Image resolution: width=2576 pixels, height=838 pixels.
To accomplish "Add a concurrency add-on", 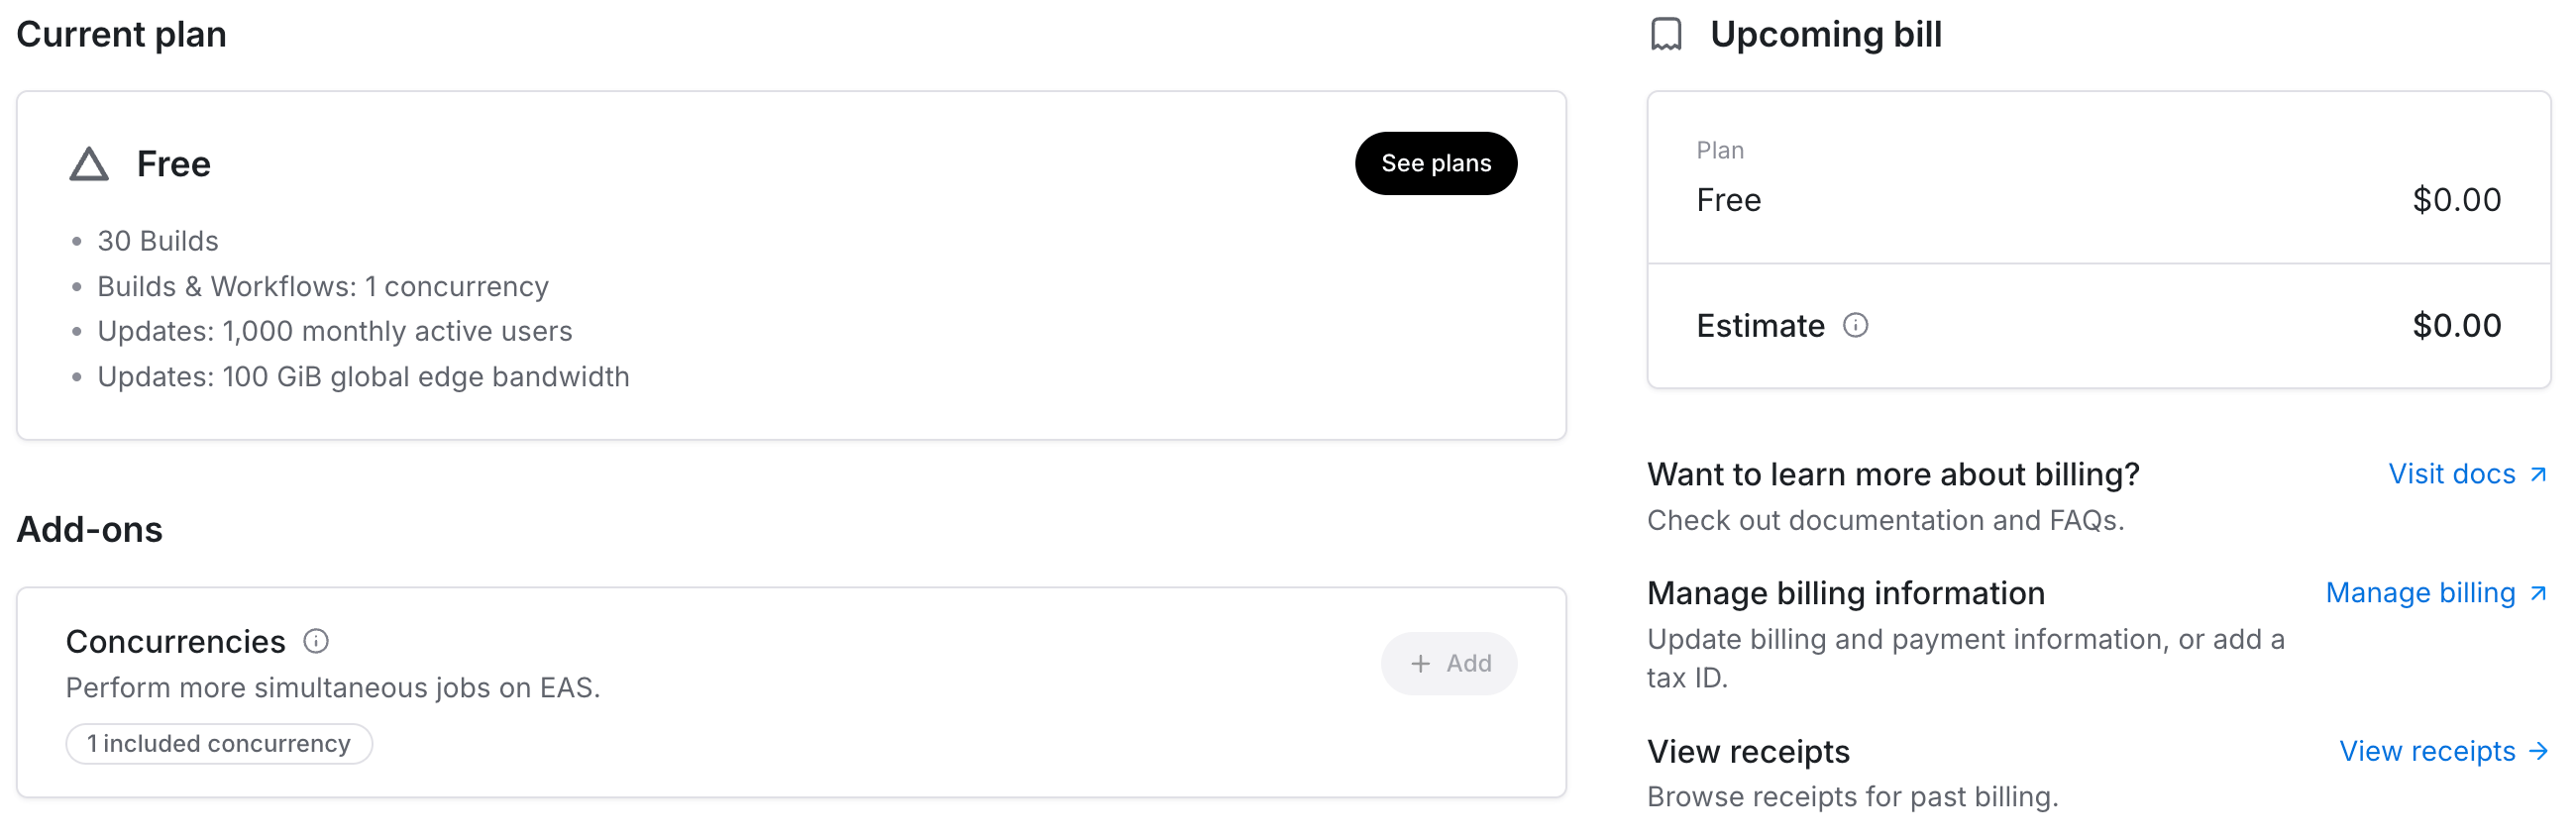I will tap(1449, 663).
